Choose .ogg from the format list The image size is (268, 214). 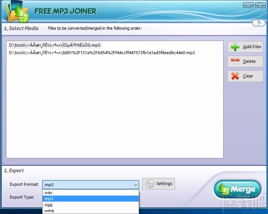pos(90,205)
